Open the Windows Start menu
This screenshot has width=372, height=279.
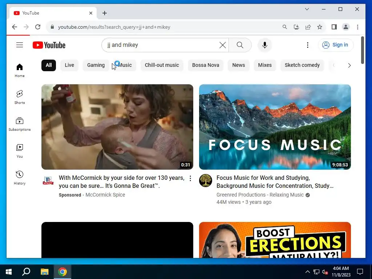9,272
